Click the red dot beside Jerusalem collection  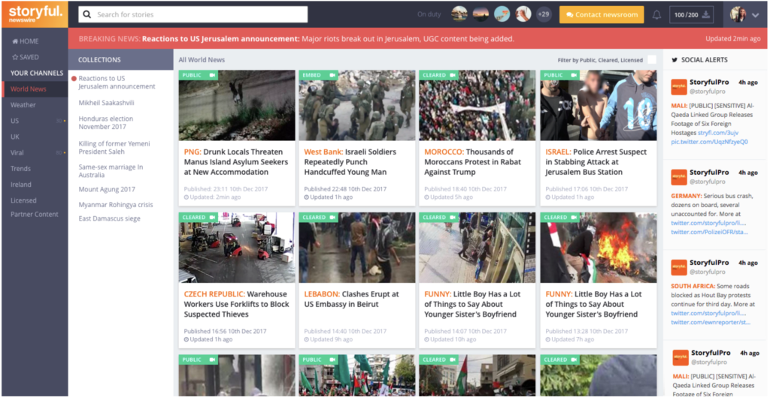point(74,79)
